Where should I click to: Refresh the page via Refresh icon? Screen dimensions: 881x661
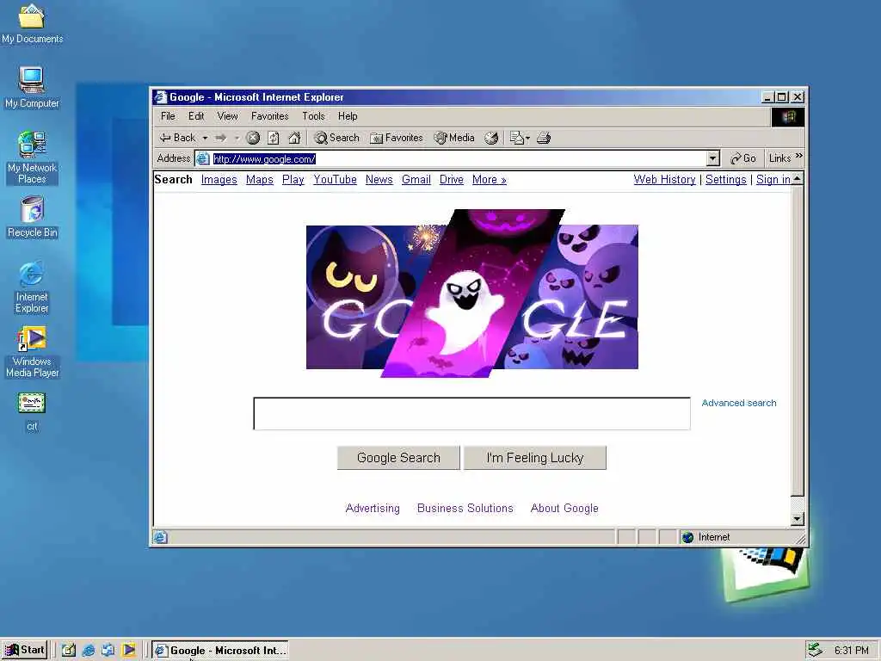pos(274,138)
